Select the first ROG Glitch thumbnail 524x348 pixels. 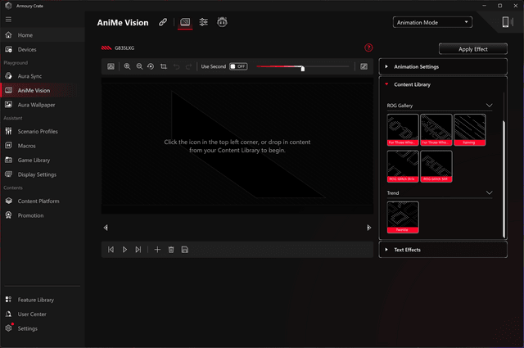point(403,166)
